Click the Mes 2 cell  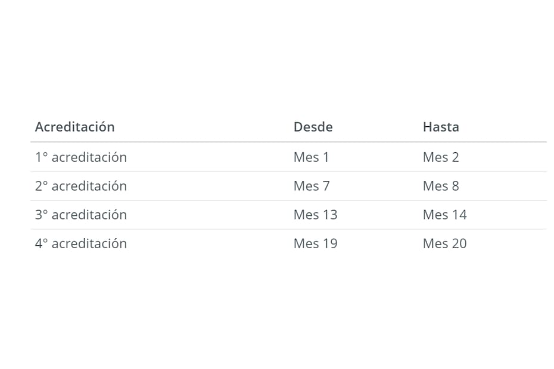click(441, 157)
